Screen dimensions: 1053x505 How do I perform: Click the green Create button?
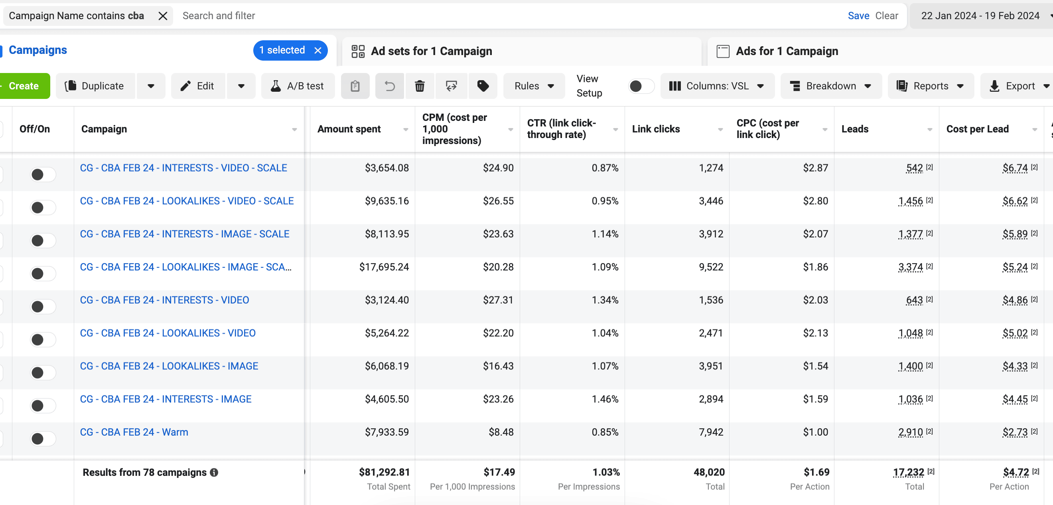click(24, 86)
